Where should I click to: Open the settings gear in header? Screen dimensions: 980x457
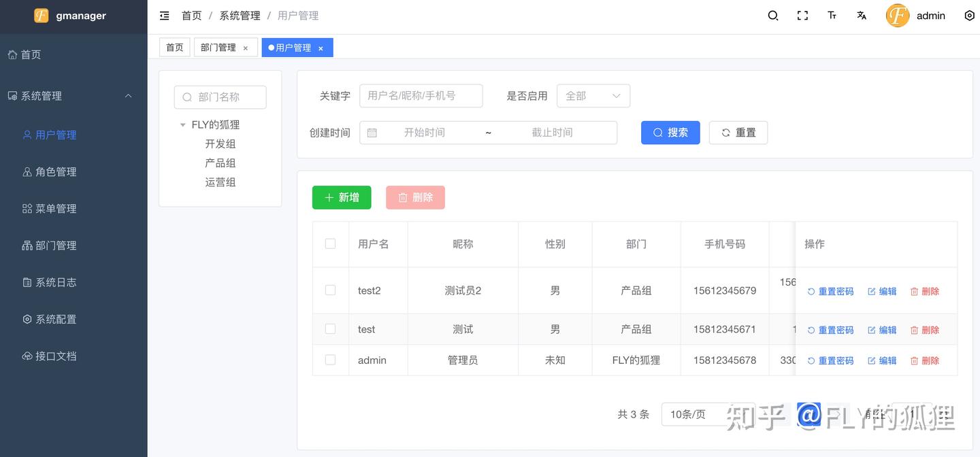970,16
